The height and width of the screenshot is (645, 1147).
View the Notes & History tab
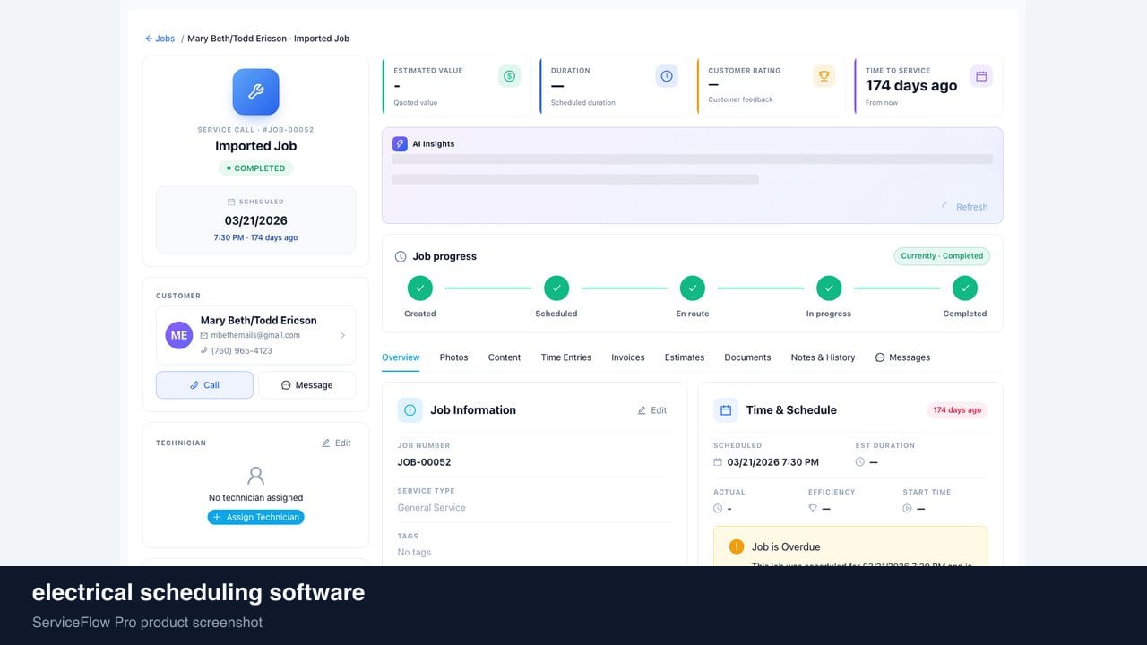point(823,357)
